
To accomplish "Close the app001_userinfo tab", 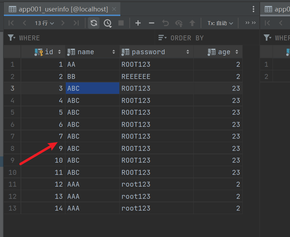I will click(114, 9).
